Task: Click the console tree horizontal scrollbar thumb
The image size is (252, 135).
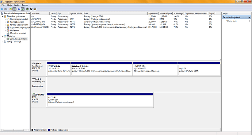Action: point(14,130)
